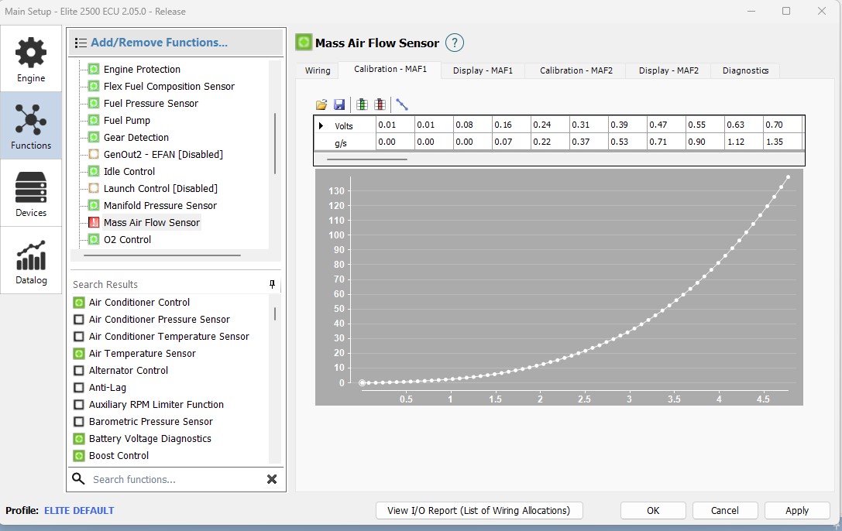Click the OK button
This screenshot has width=842, height=531.
coord(653,511)
